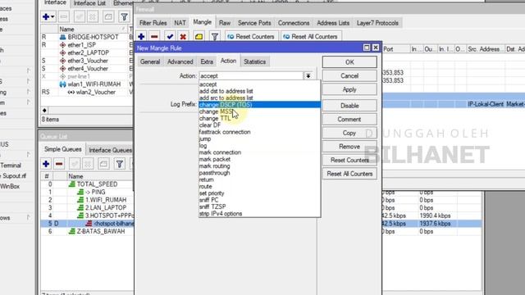
Task: Open the Address Lists tab in Firewall
Action: (x=333, y=23)
